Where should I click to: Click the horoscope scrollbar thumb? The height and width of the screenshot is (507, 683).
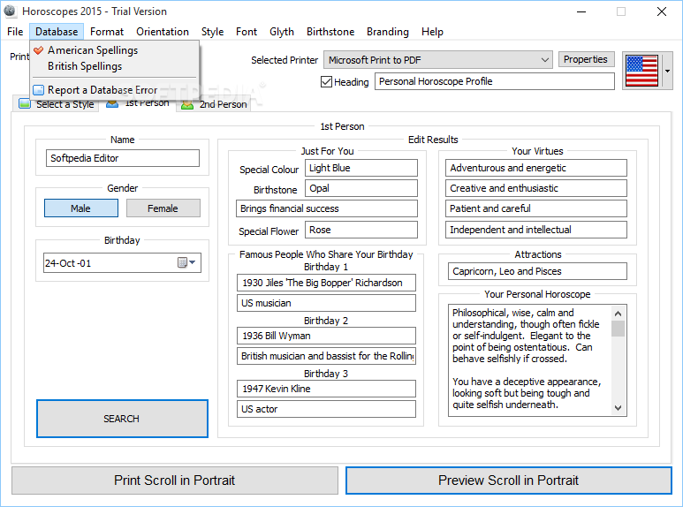tap(618, 329)
